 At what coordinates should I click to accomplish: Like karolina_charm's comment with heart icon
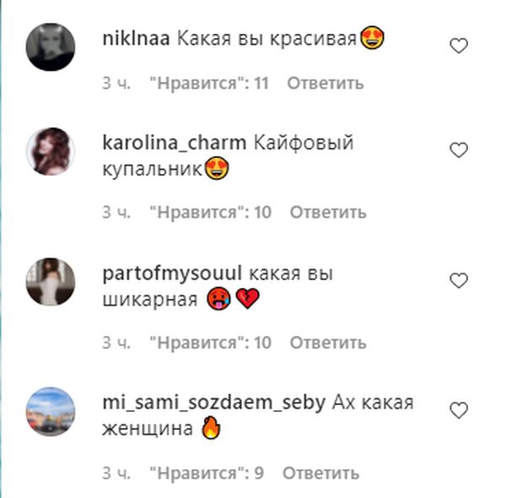tap(459, 150)
